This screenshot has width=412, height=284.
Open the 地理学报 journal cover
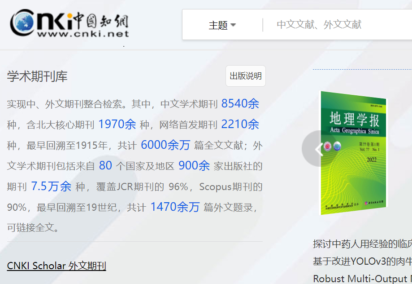pos(353,153)
